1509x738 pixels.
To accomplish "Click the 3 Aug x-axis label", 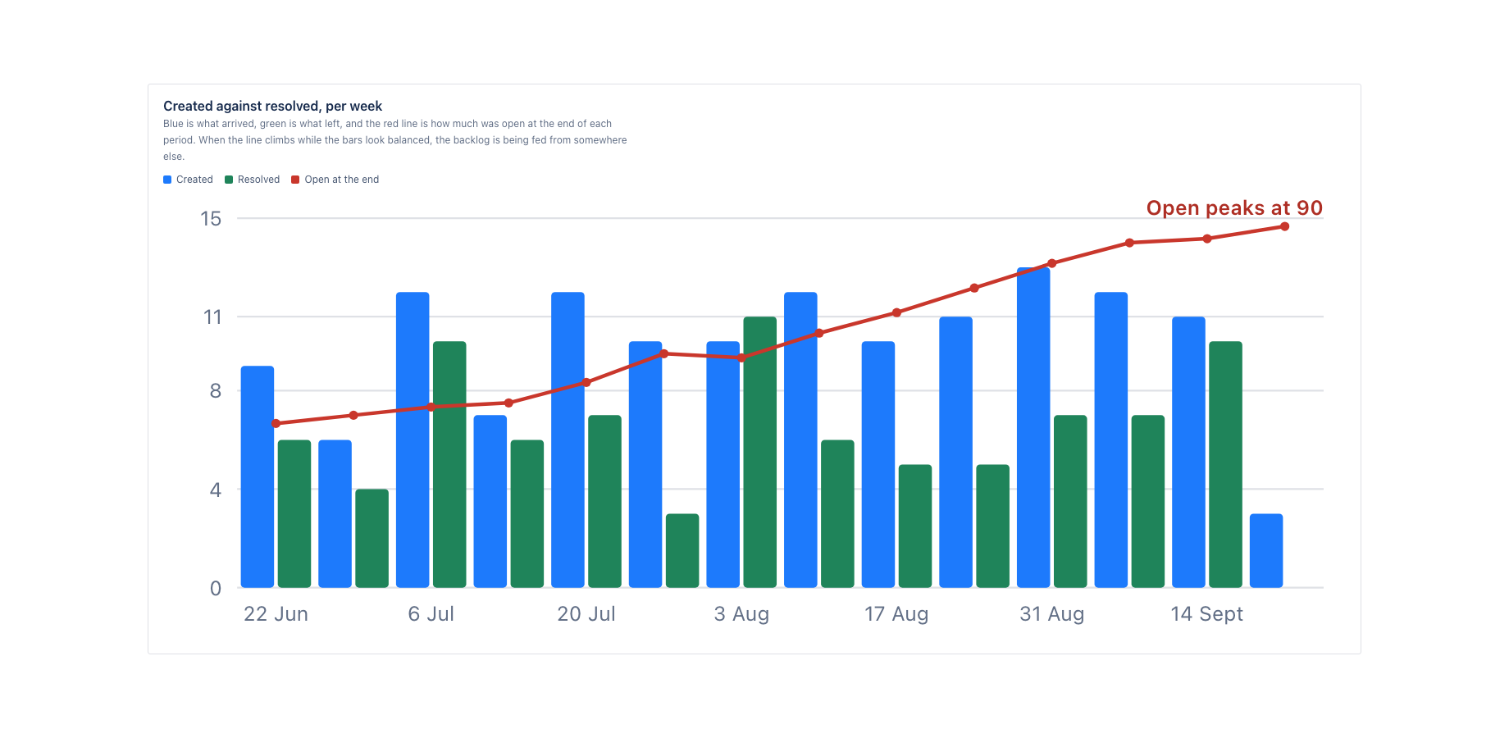I will click(x=741, y=614).
